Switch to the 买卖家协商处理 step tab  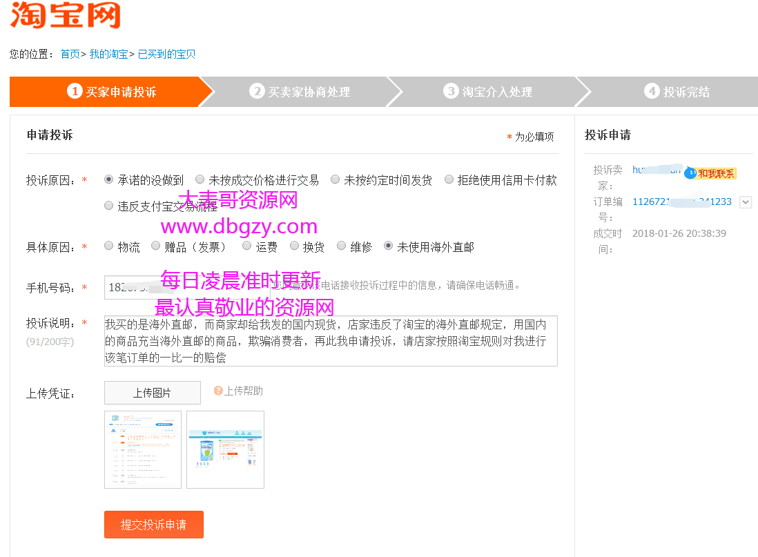[301, 91]
